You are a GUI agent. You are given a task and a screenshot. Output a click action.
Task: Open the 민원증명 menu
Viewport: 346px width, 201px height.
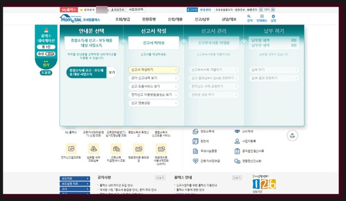pos(149,19)
